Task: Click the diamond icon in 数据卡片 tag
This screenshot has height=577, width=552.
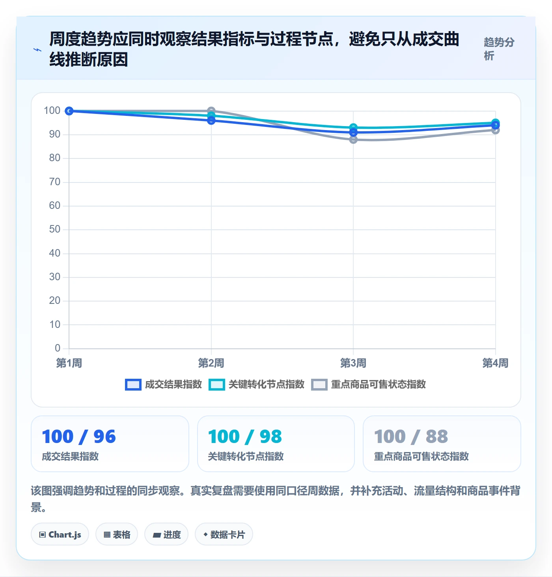Action: tap(205, 534)
